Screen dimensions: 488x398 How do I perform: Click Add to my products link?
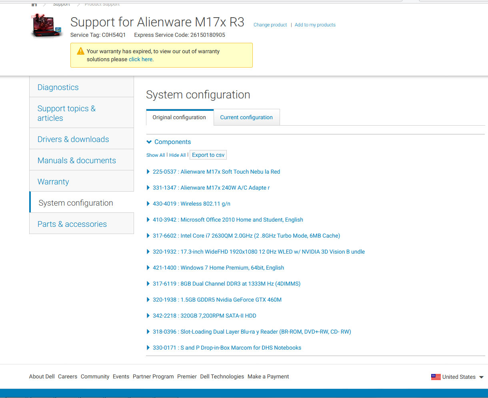pyautogui.click(x=315, y=25)
